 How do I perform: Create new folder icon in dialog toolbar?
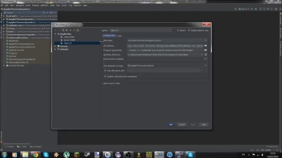pyautogui.click(x=78, y=30)
